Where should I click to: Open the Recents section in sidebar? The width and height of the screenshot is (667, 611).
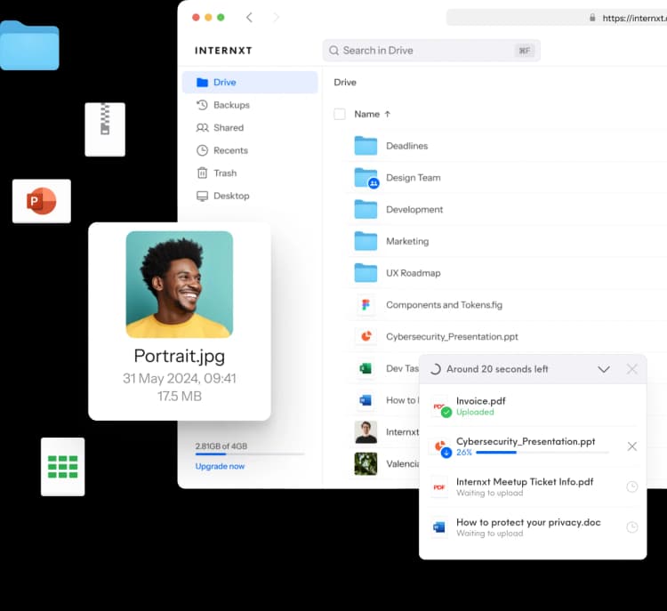click(229, 150)
